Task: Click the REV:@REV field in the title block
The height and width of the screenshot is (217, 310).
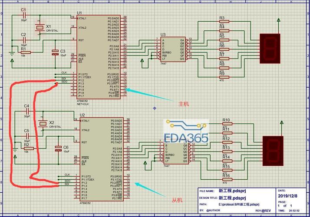Action: tap(263, 210)
